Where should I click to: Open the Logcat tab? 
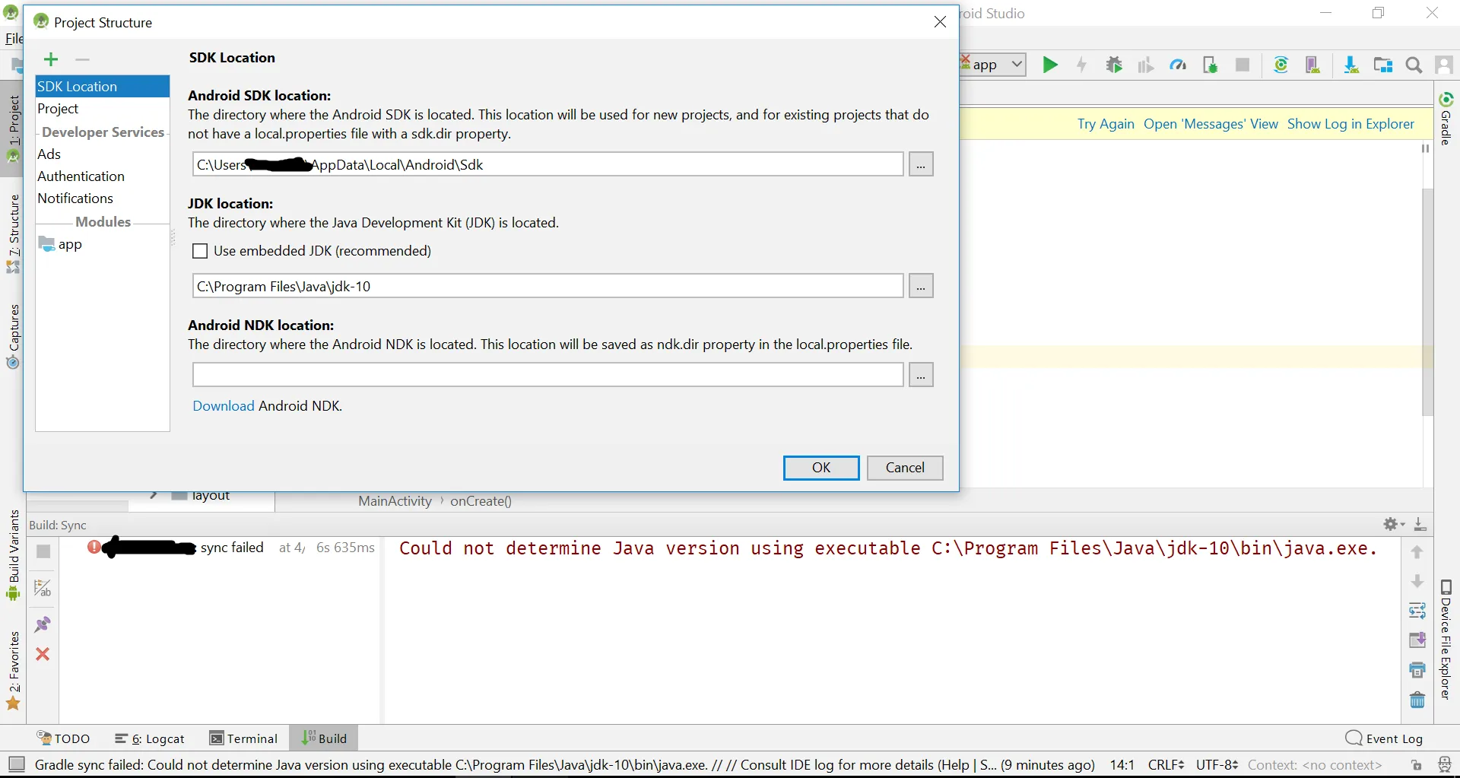pyautogui.click(x=150, y=738)
